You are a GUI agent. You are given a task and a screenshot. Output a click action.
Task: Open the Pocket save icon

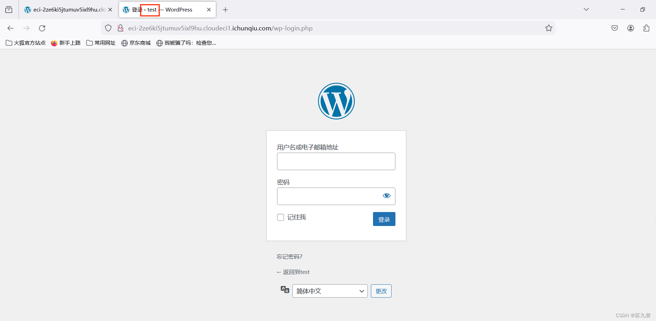coord(615,28)
